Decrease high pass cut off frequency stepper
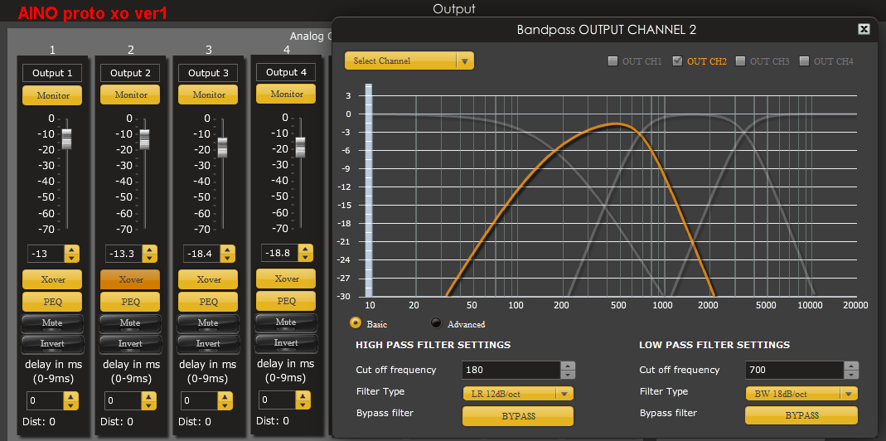The image size is (886, 441). (568, 375)
